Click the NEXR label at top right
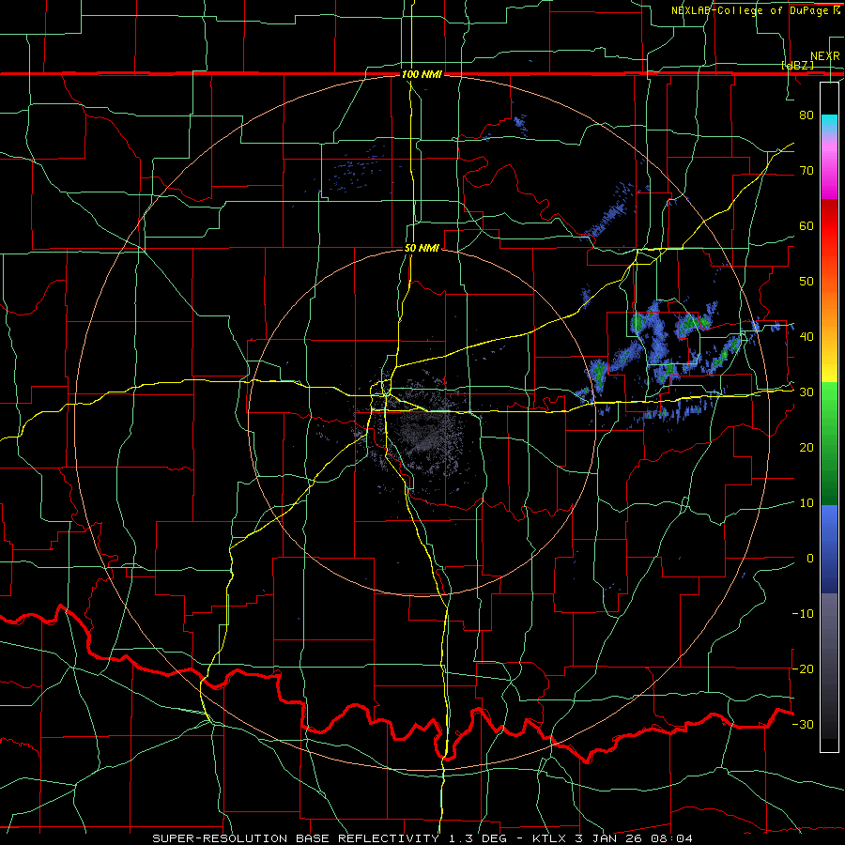This screenshot has height=845, width=845. [824, 56]
